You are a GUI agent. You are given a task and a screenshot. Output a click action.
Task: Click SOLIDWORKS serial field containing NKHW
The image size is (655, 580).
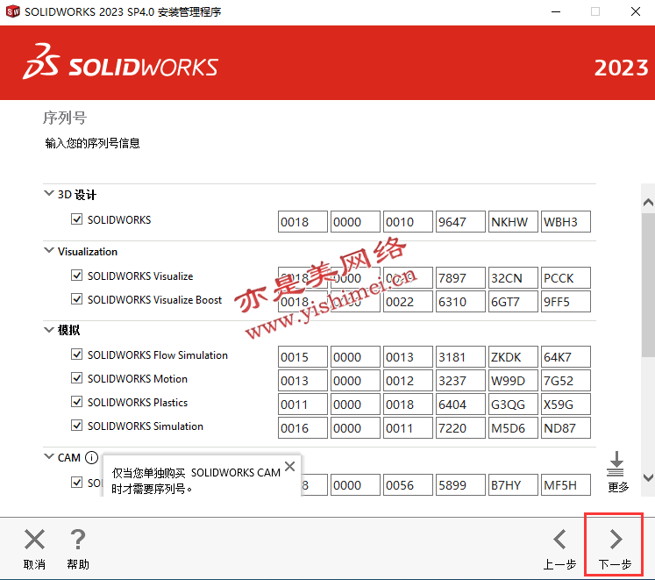(x=513, y=222)
